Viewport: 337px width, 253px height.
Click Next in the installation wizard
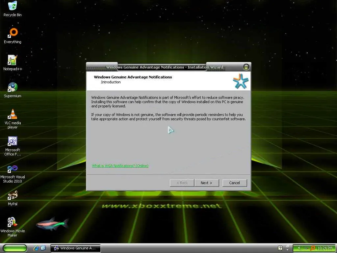pos(207,183)
